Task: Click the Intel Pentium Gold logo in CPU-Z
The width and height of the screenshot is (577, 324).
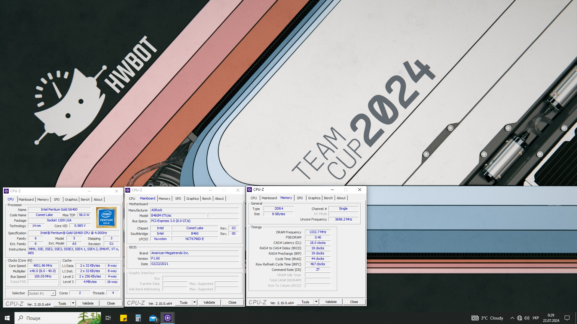Action: pyautogui.click(x=106, y=217)
